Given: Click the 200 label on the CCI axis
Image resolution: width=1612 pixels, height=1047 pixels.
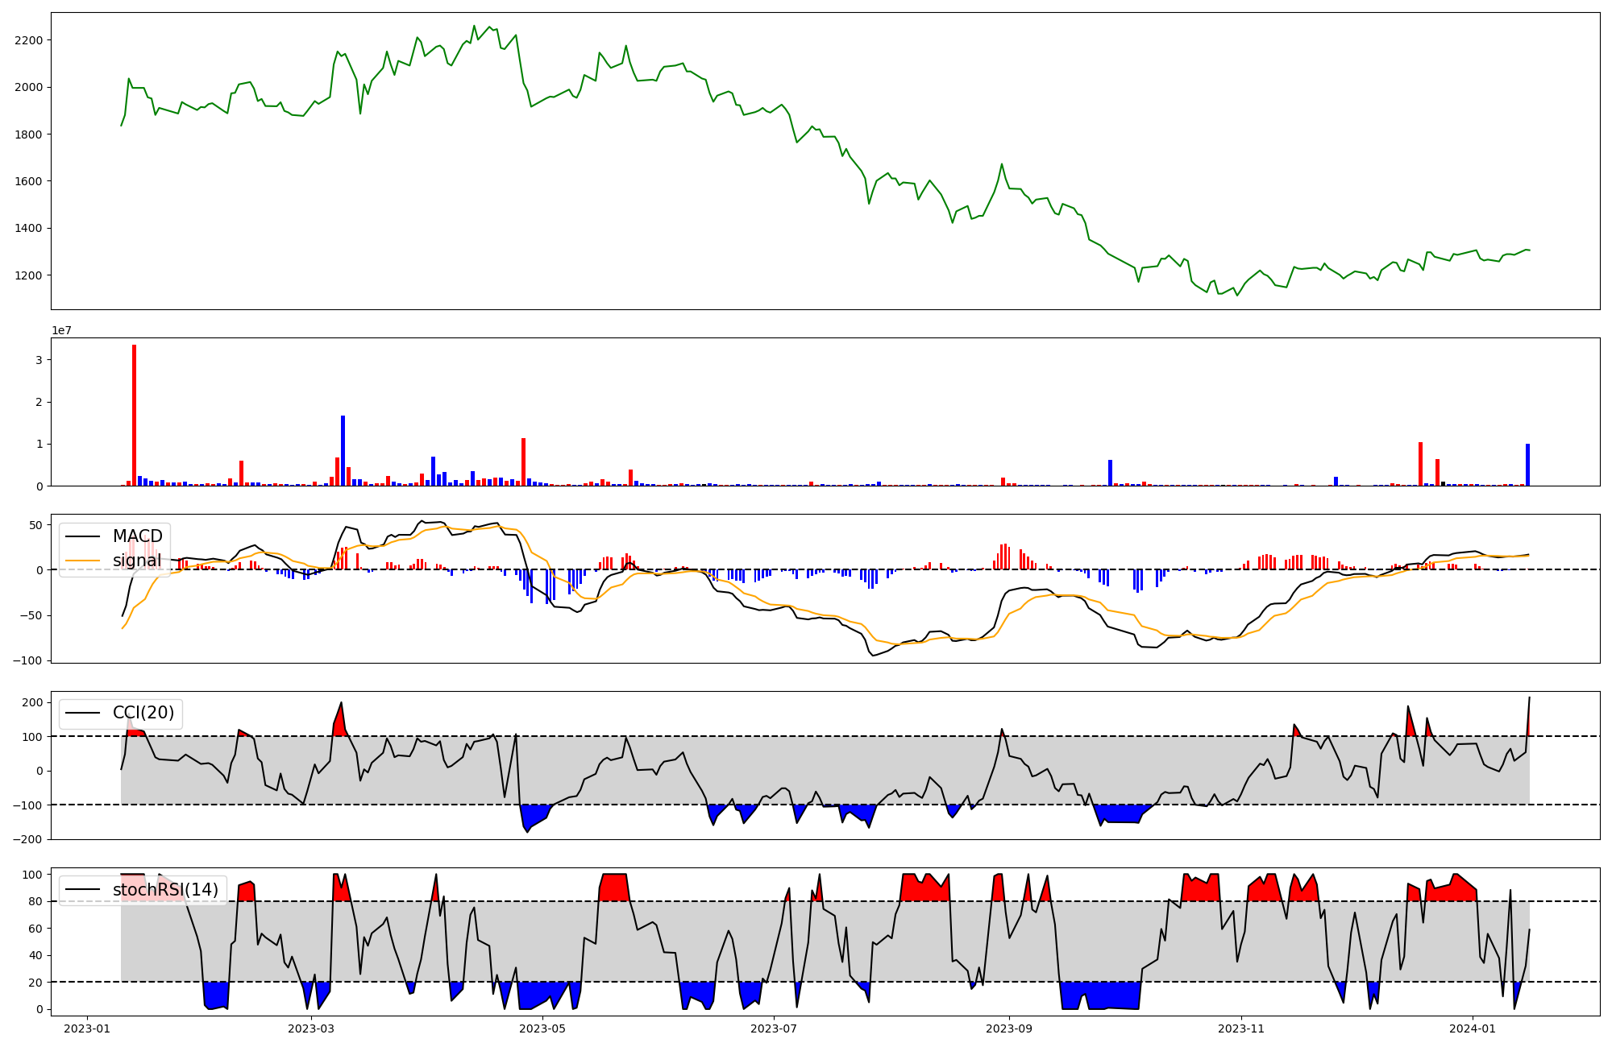Looking at the screenshot, I should click(32, 702).
